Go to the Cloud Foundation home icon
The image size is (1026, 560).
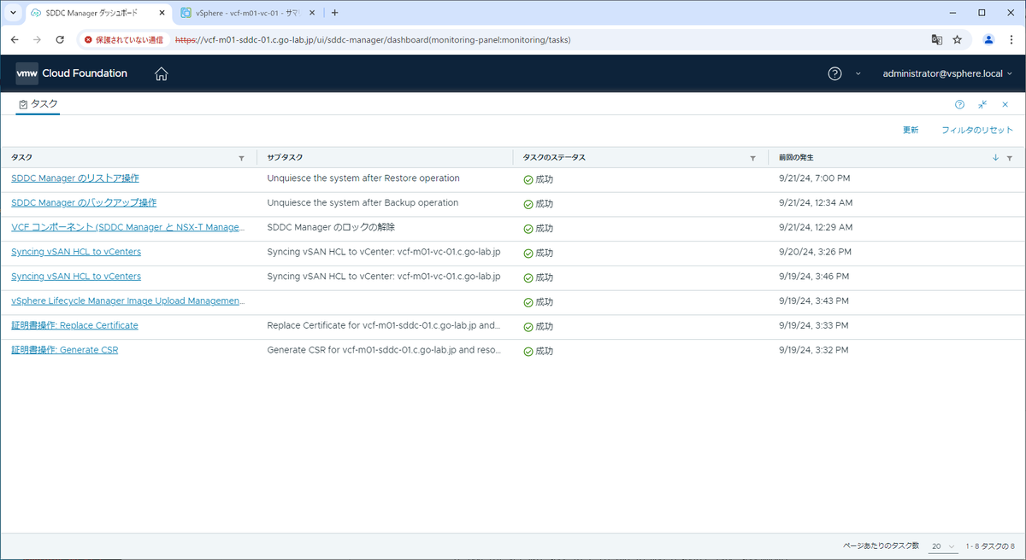pyautogui.click(x=162, y=73)
